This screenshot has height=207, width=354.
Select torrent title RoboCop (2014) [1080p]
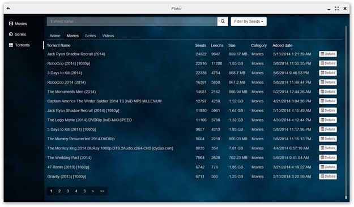[69, 63]
